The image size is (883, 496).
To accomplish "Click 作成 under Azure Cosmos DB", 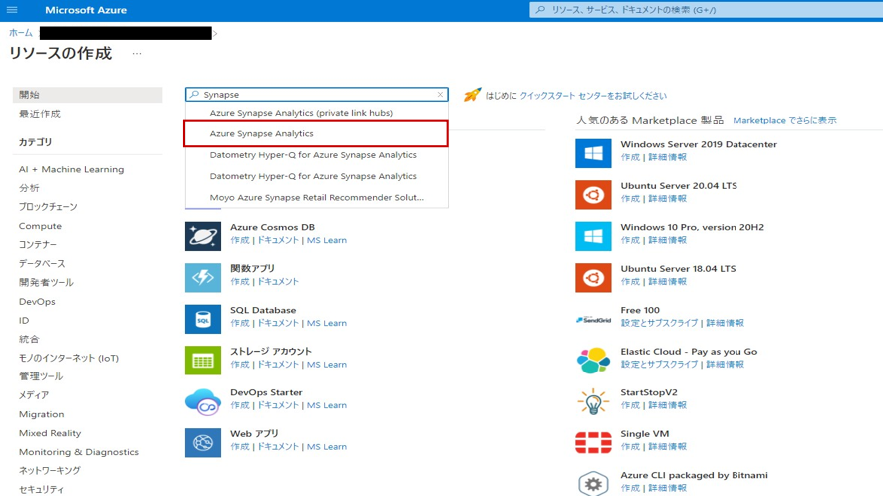I will point(240,240).
